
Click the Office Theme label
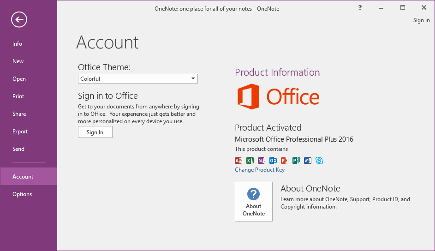coord(104,67)
